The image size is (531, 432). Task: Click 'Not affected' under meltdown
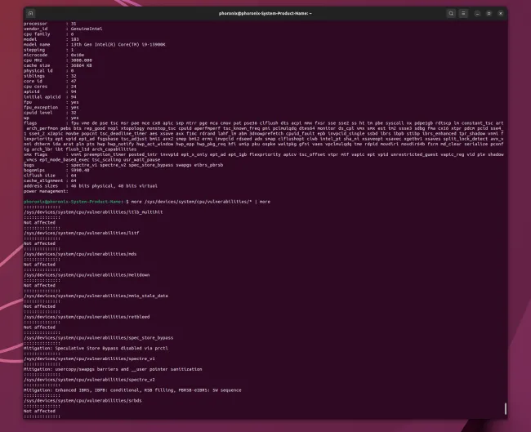[x=39, y=285]
